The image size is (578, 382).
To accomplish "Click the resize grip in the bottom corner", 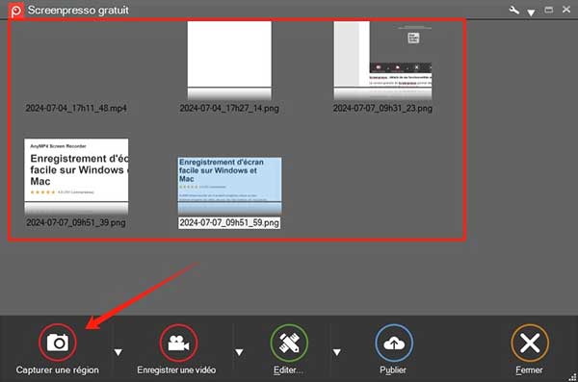I will (x=572, y=376).
